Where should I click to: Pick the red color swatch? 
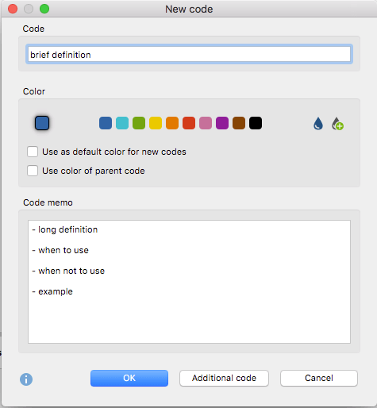tap(189, 123)
